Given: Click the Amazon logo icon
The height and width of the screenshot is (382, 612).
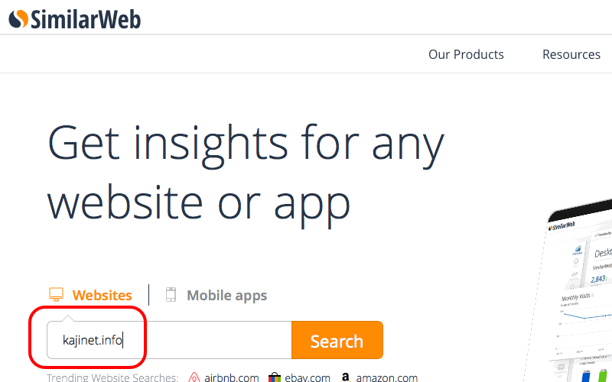Looking at the screenshot, I should (346, 377).
